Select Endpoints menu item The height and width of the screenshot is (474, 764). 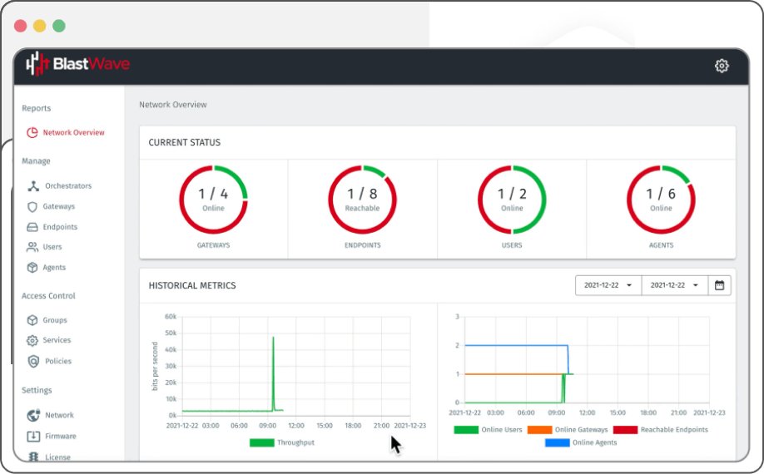60,227
